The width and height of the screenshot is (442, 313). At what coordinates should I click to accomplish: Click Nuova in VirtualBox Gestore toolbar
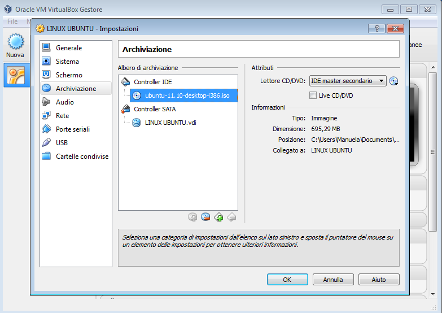point(15,46)
